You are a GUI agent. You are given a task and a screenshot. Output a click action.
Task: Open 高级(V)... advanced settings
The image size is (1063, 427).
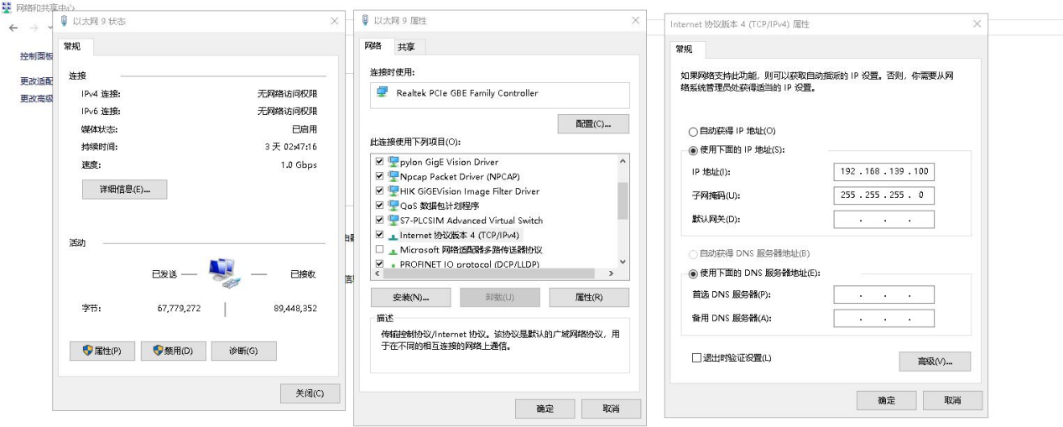(x=935, y=362)
